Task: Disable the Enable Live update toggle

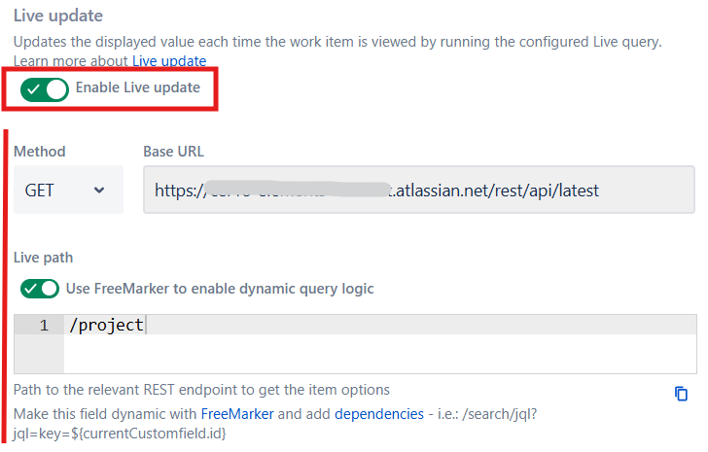Action: point(47,89)
